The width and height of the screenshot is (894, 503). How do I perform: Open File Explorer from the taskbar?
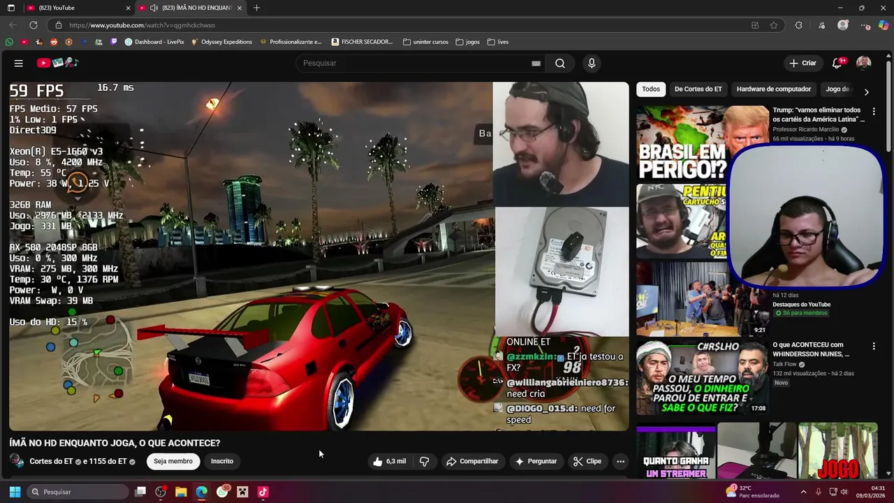tap(181, 492)
